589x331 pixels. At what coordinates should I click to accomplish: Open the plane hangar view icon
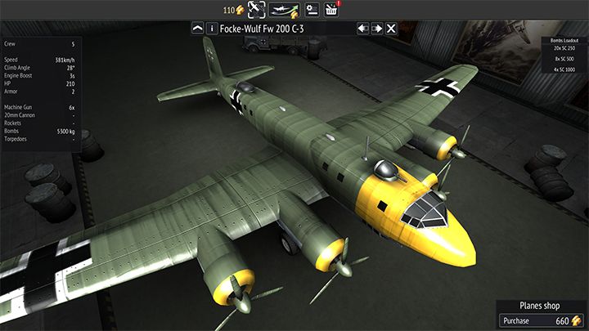point(257,10)
